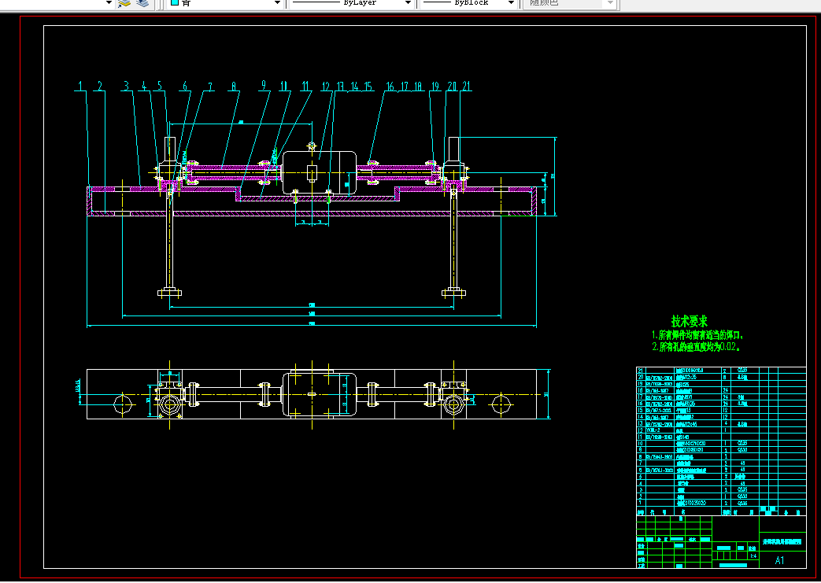The height and width of the screenshot is (583, 821).
Task: Select balloon label 6 above the drawing
Action: click(x=184, y=86)
